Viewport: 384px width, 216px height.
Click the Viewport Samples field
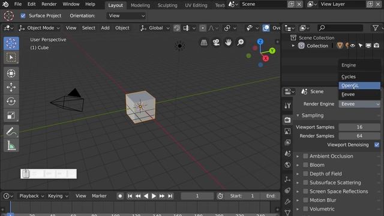pos(359,127)
